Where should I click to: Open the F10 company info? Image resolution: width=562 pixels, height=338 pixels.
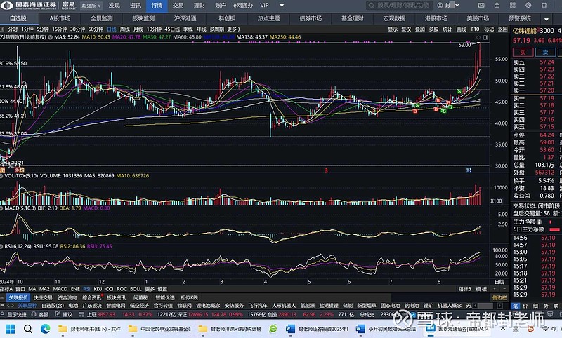click(475, 29)
